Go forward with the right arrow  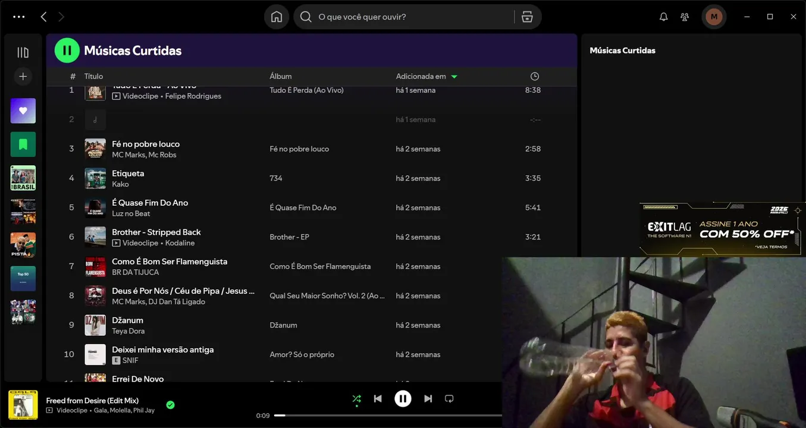[x=61, y=17]
